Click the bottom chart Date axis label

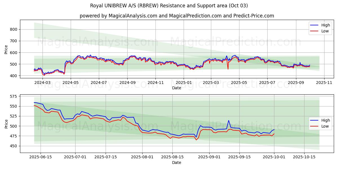[177, 163]
